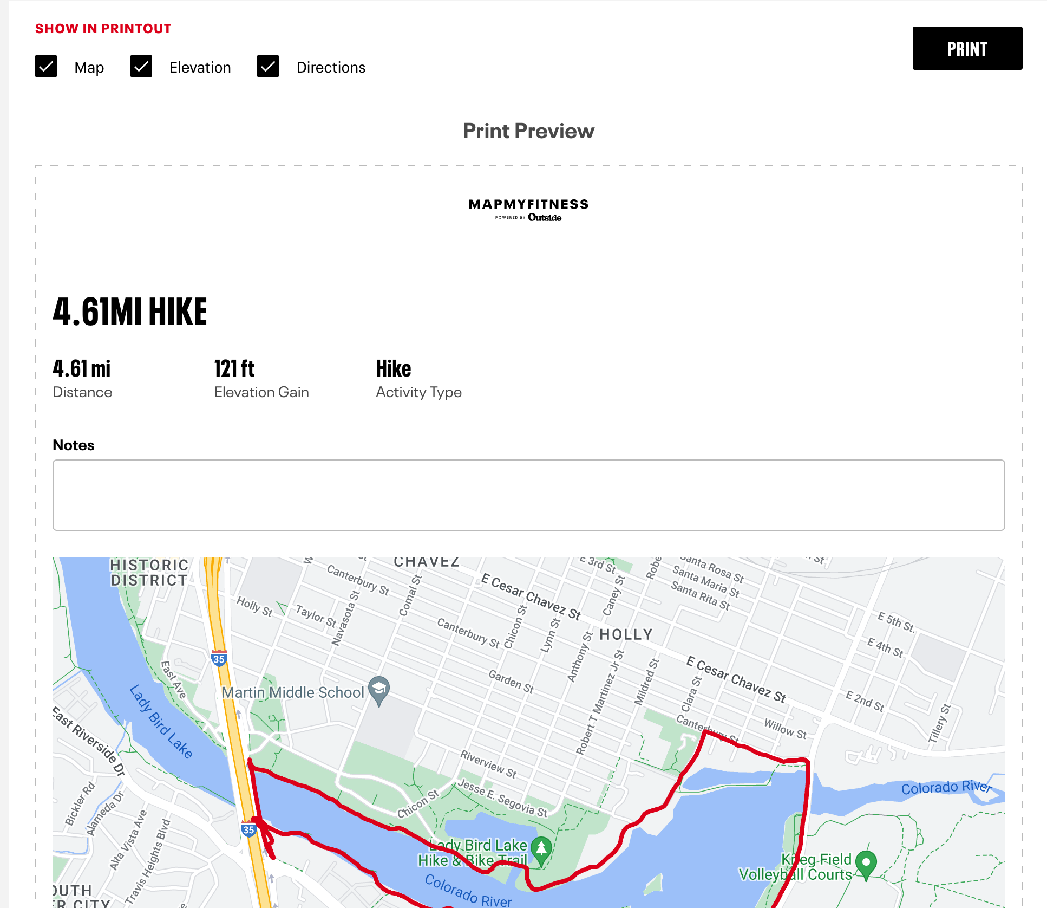1047x908 pixels.
Task: Uncheck the Elevation checkbox
Action: pos(141,67)
